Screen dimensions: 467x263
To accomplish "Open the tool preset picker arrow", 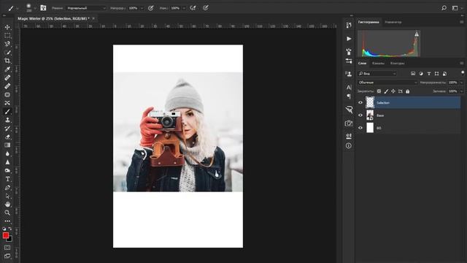I will click(x=18, y=8).
